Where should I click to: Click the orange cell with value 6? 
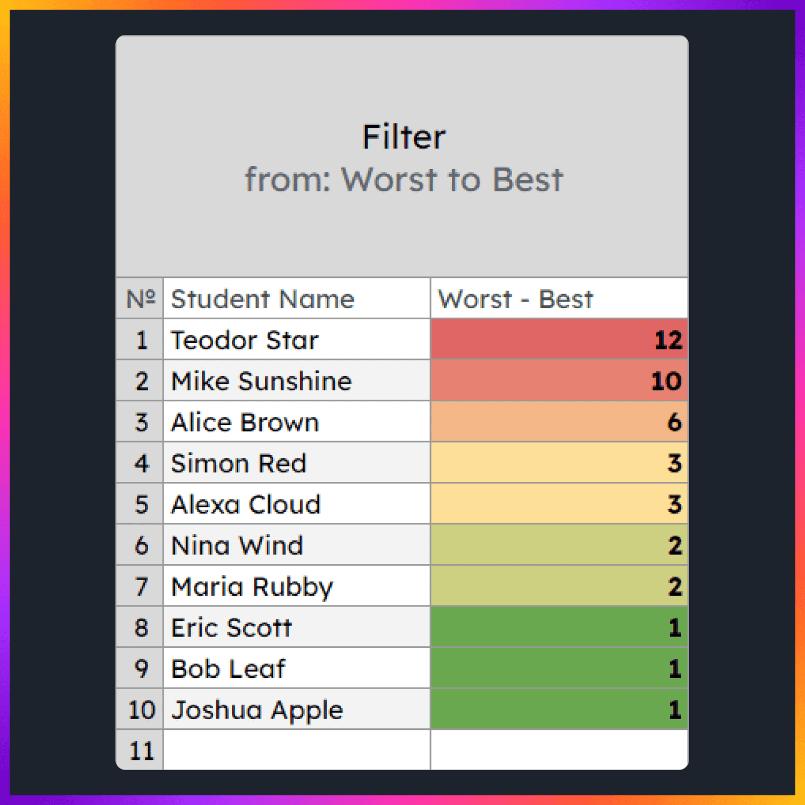pos(559,422)
